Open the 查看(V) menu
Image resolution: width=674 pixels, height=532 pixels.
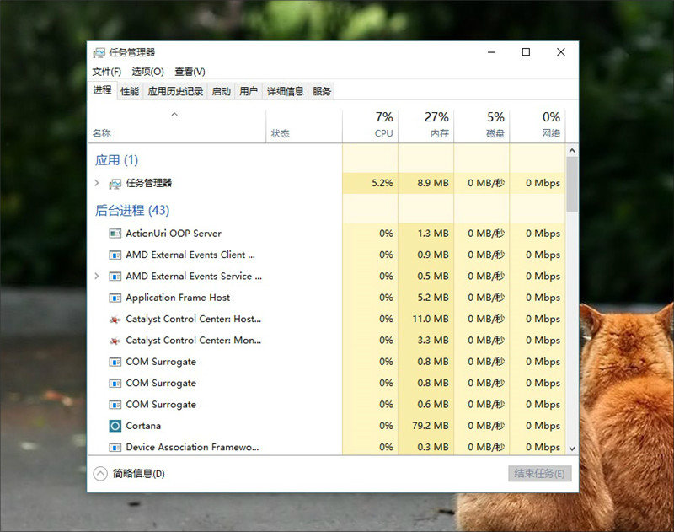pos(190,72)
